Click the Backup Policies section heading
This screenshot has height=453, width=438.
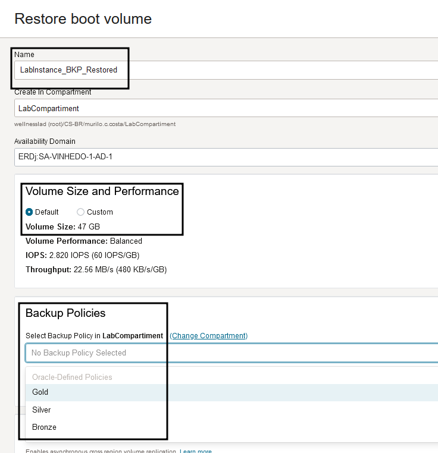coord(65,313)
